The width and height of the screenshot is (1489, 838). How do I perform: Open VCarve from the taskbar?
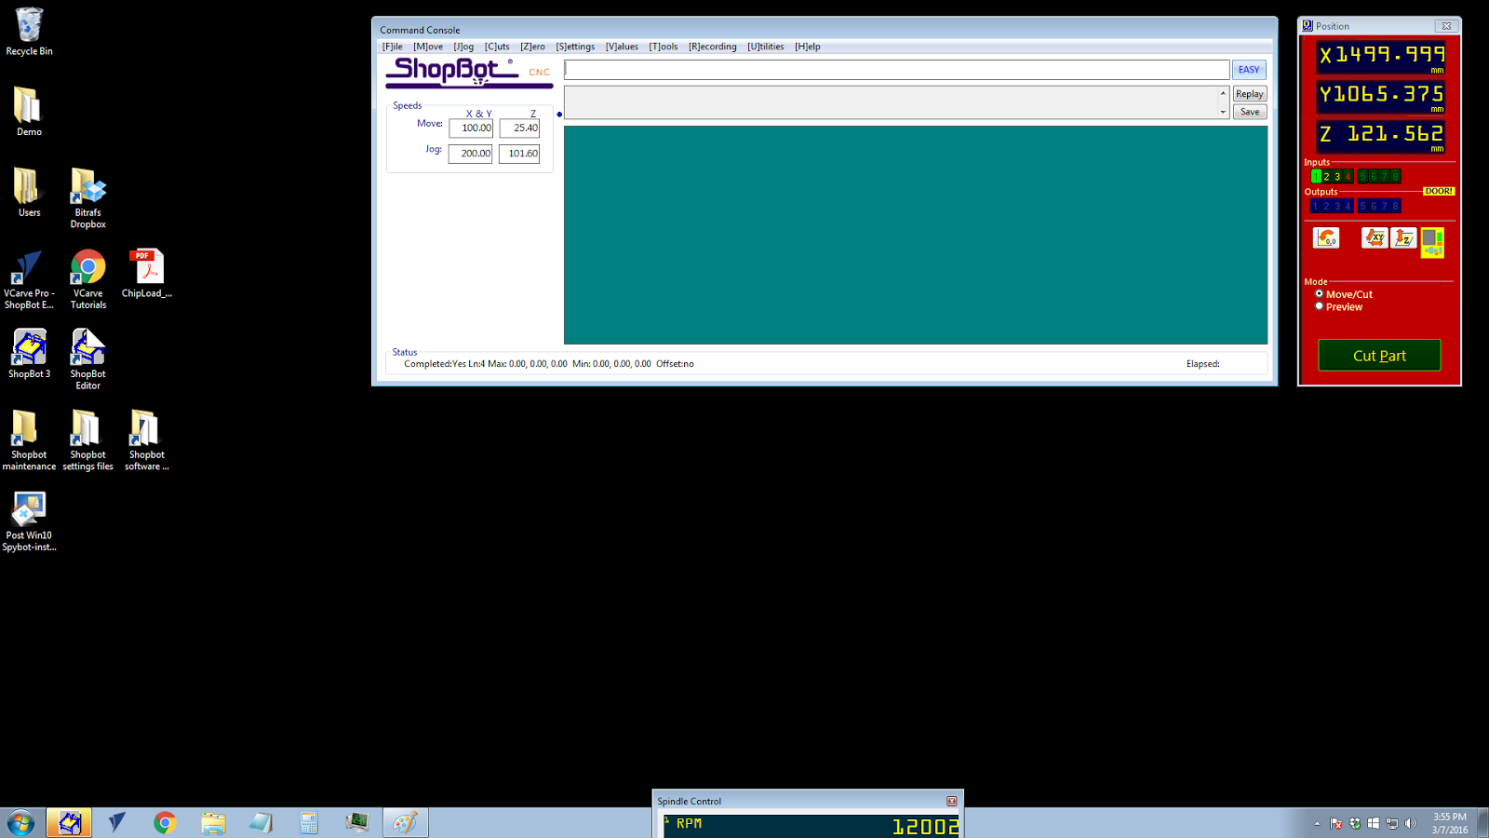click(x=117, y=823)
